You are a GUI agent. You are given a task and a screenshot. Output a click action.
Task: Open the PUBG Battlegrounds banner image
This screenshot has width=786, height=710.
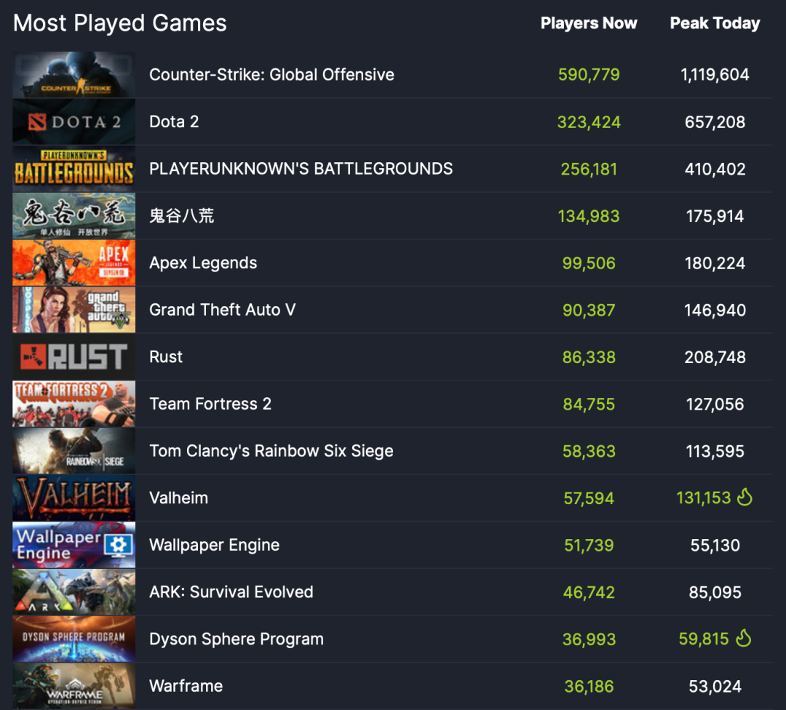pyautogui.click(x=74, y=169)
